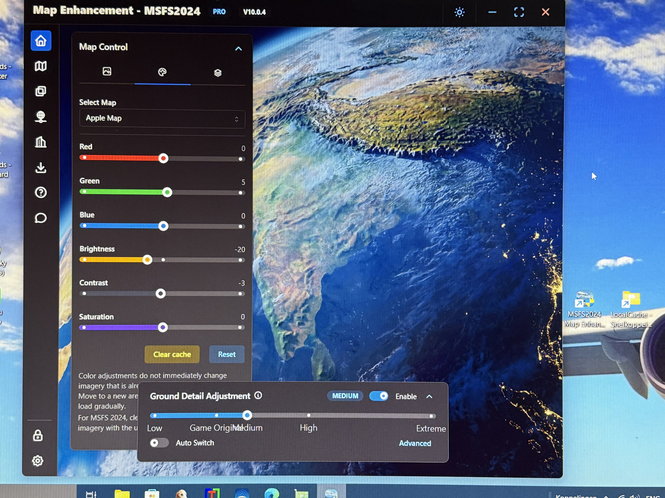Toggle the light theme sun icon
The height and width of the screenshot is (498, 665).
[x=459, y=12]
